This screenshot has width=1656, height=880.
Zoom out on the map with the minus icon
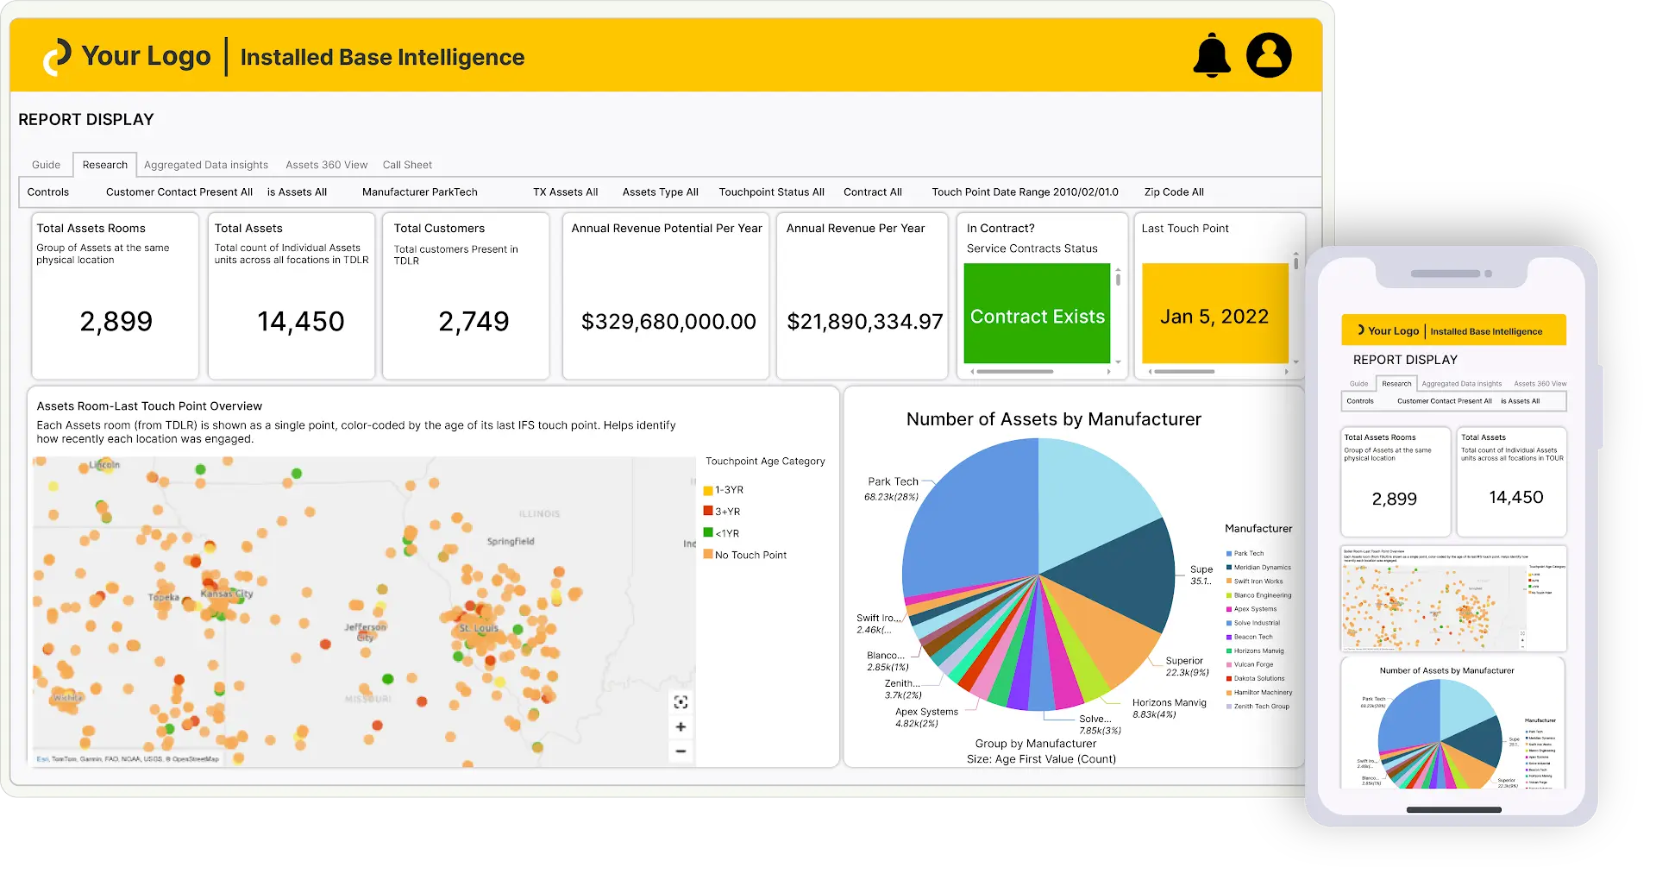pos(681,752)
